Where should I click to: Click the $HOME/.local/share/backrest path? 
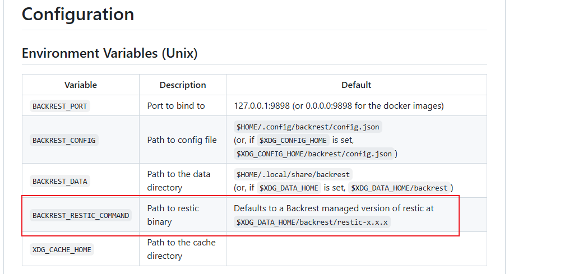(x=293, y=174)
